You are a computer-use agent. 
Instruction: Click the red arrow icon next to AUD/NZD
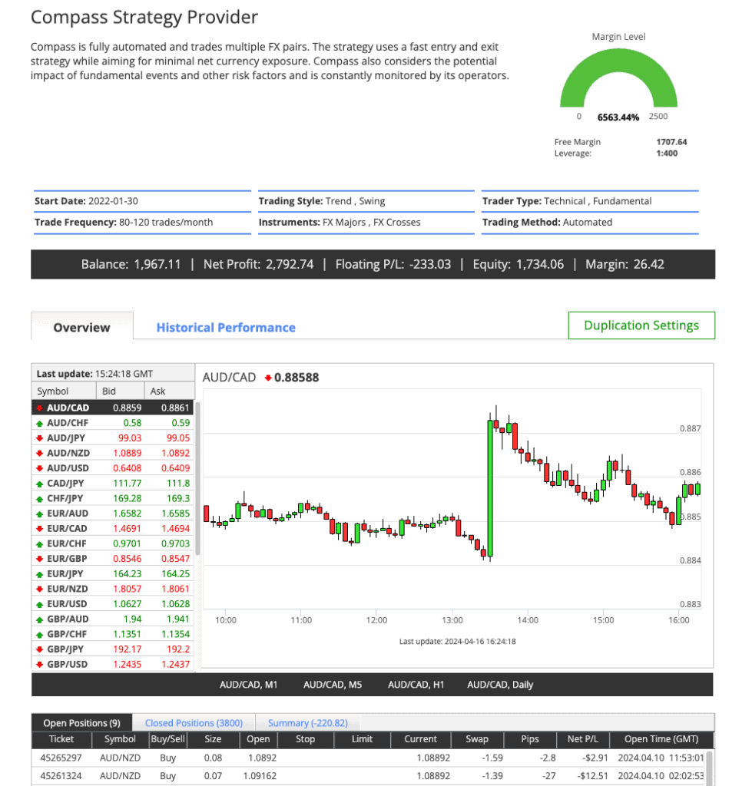coord(39,454)
